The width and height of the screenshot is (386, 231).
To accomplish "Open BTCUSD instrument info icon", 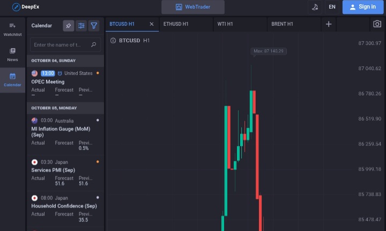I will pyautogui.click(x=113, y=41).
